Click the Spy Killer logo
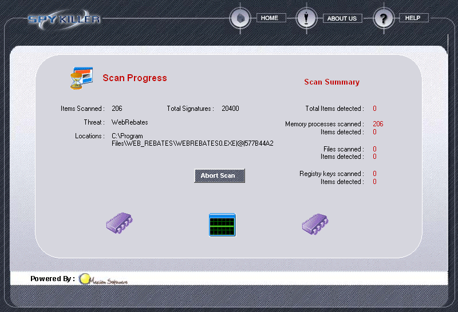This screenshot has height=312, width=458. (64, 19)
